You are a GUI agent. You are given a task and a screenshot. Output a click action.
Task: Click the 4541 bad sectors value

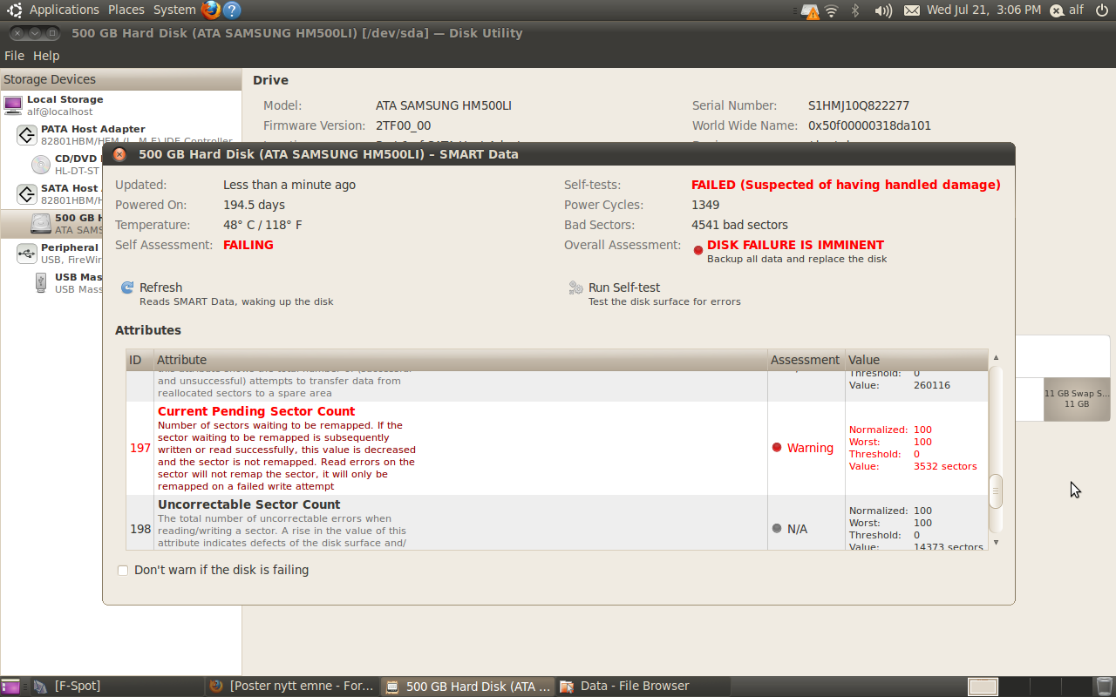point(739,225)
